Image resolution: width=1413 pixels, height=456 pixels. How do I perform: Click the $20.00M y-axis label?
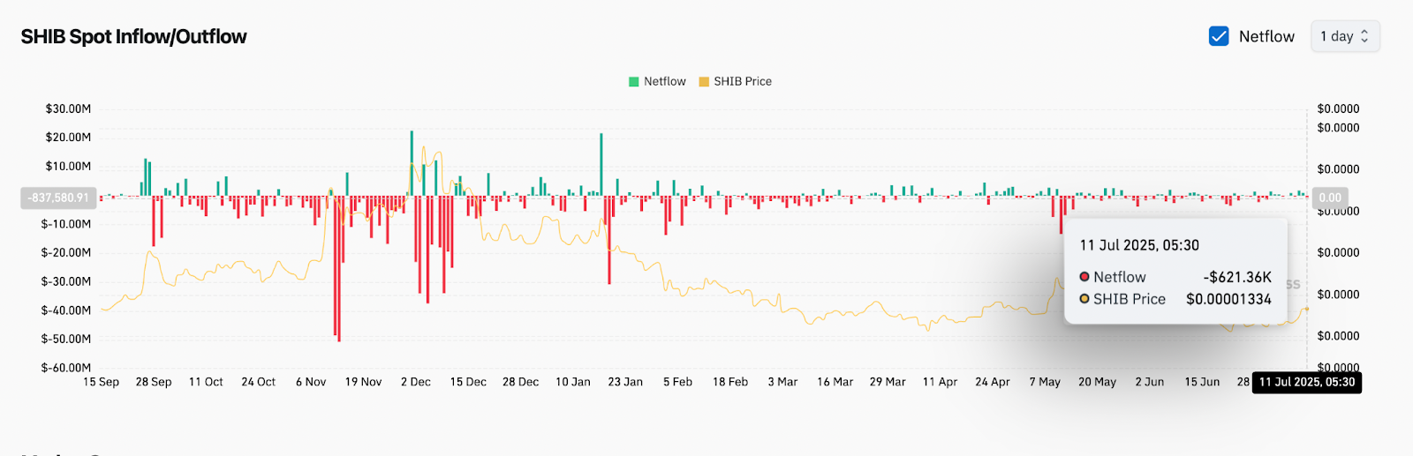pyautogui.click(x=68, y=138)
